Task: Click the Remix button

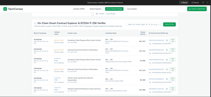Action: pos(184,3)
